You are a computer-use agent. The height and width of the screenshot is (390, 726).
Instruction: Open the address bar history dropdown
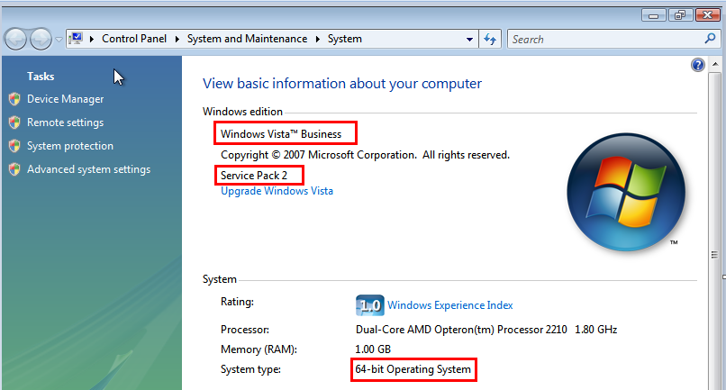[x=470, y=39]
